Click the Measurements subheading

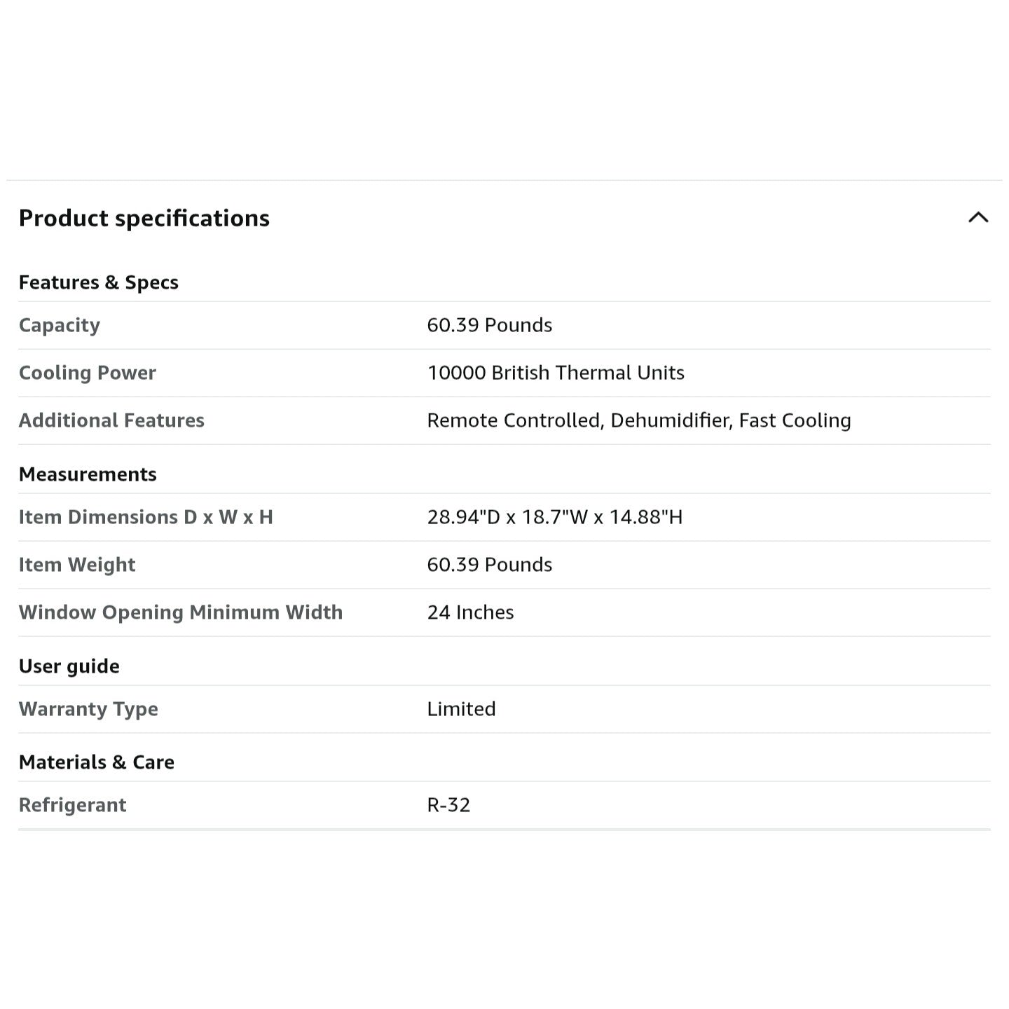click(88, 474)
